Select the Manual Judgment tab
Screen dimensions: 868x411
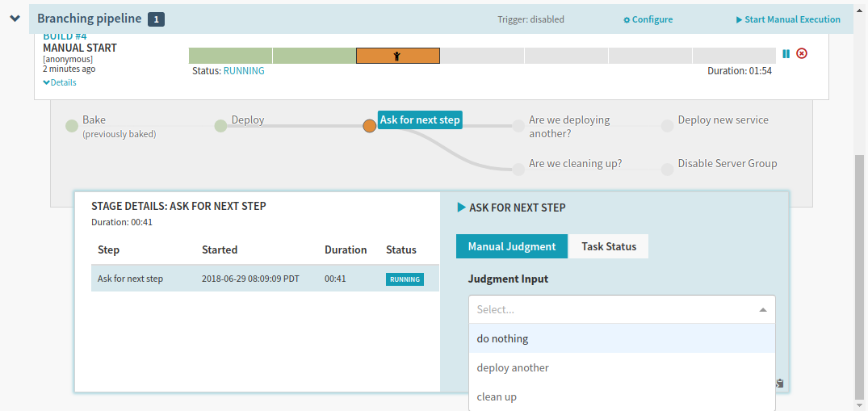point(512,246)
